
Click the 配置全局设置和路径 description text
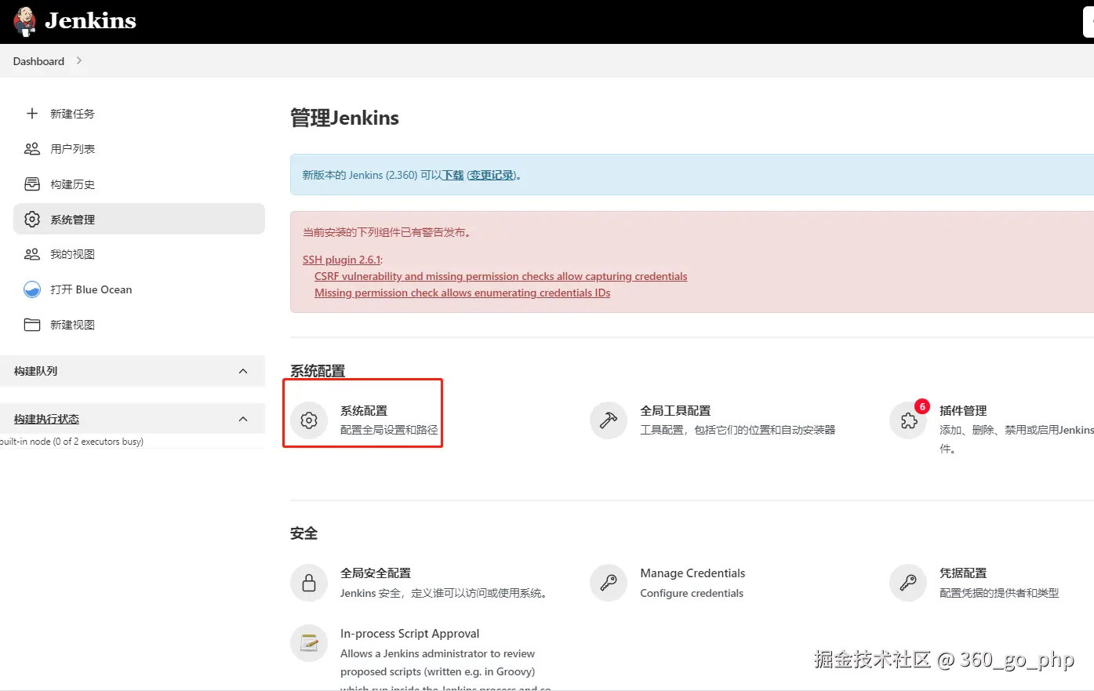point(389,430)
